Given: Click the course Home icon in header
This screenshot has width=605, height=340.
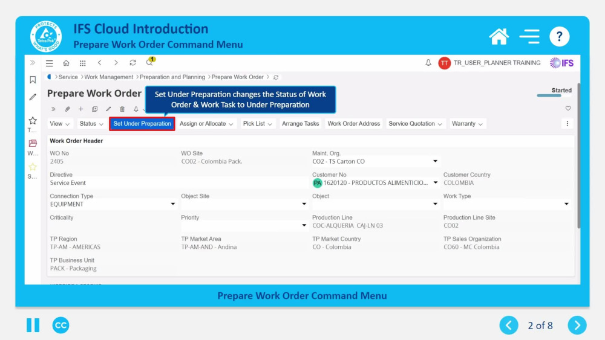Looking at the screenshot, I should [499, 37].
